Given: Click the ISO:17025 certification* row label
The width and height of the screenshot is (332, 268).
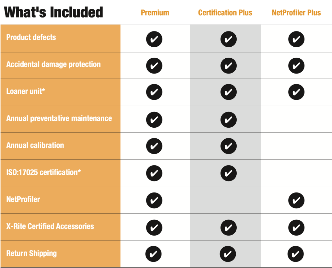Looking at the screenshot, I should tap(43, 172).
